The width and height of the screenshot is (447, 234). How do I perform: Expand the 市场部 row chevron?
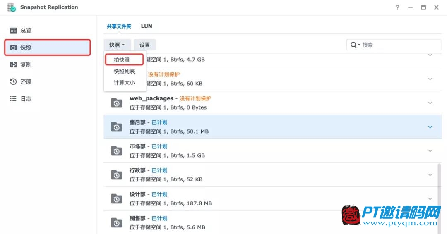coord(430,151)
